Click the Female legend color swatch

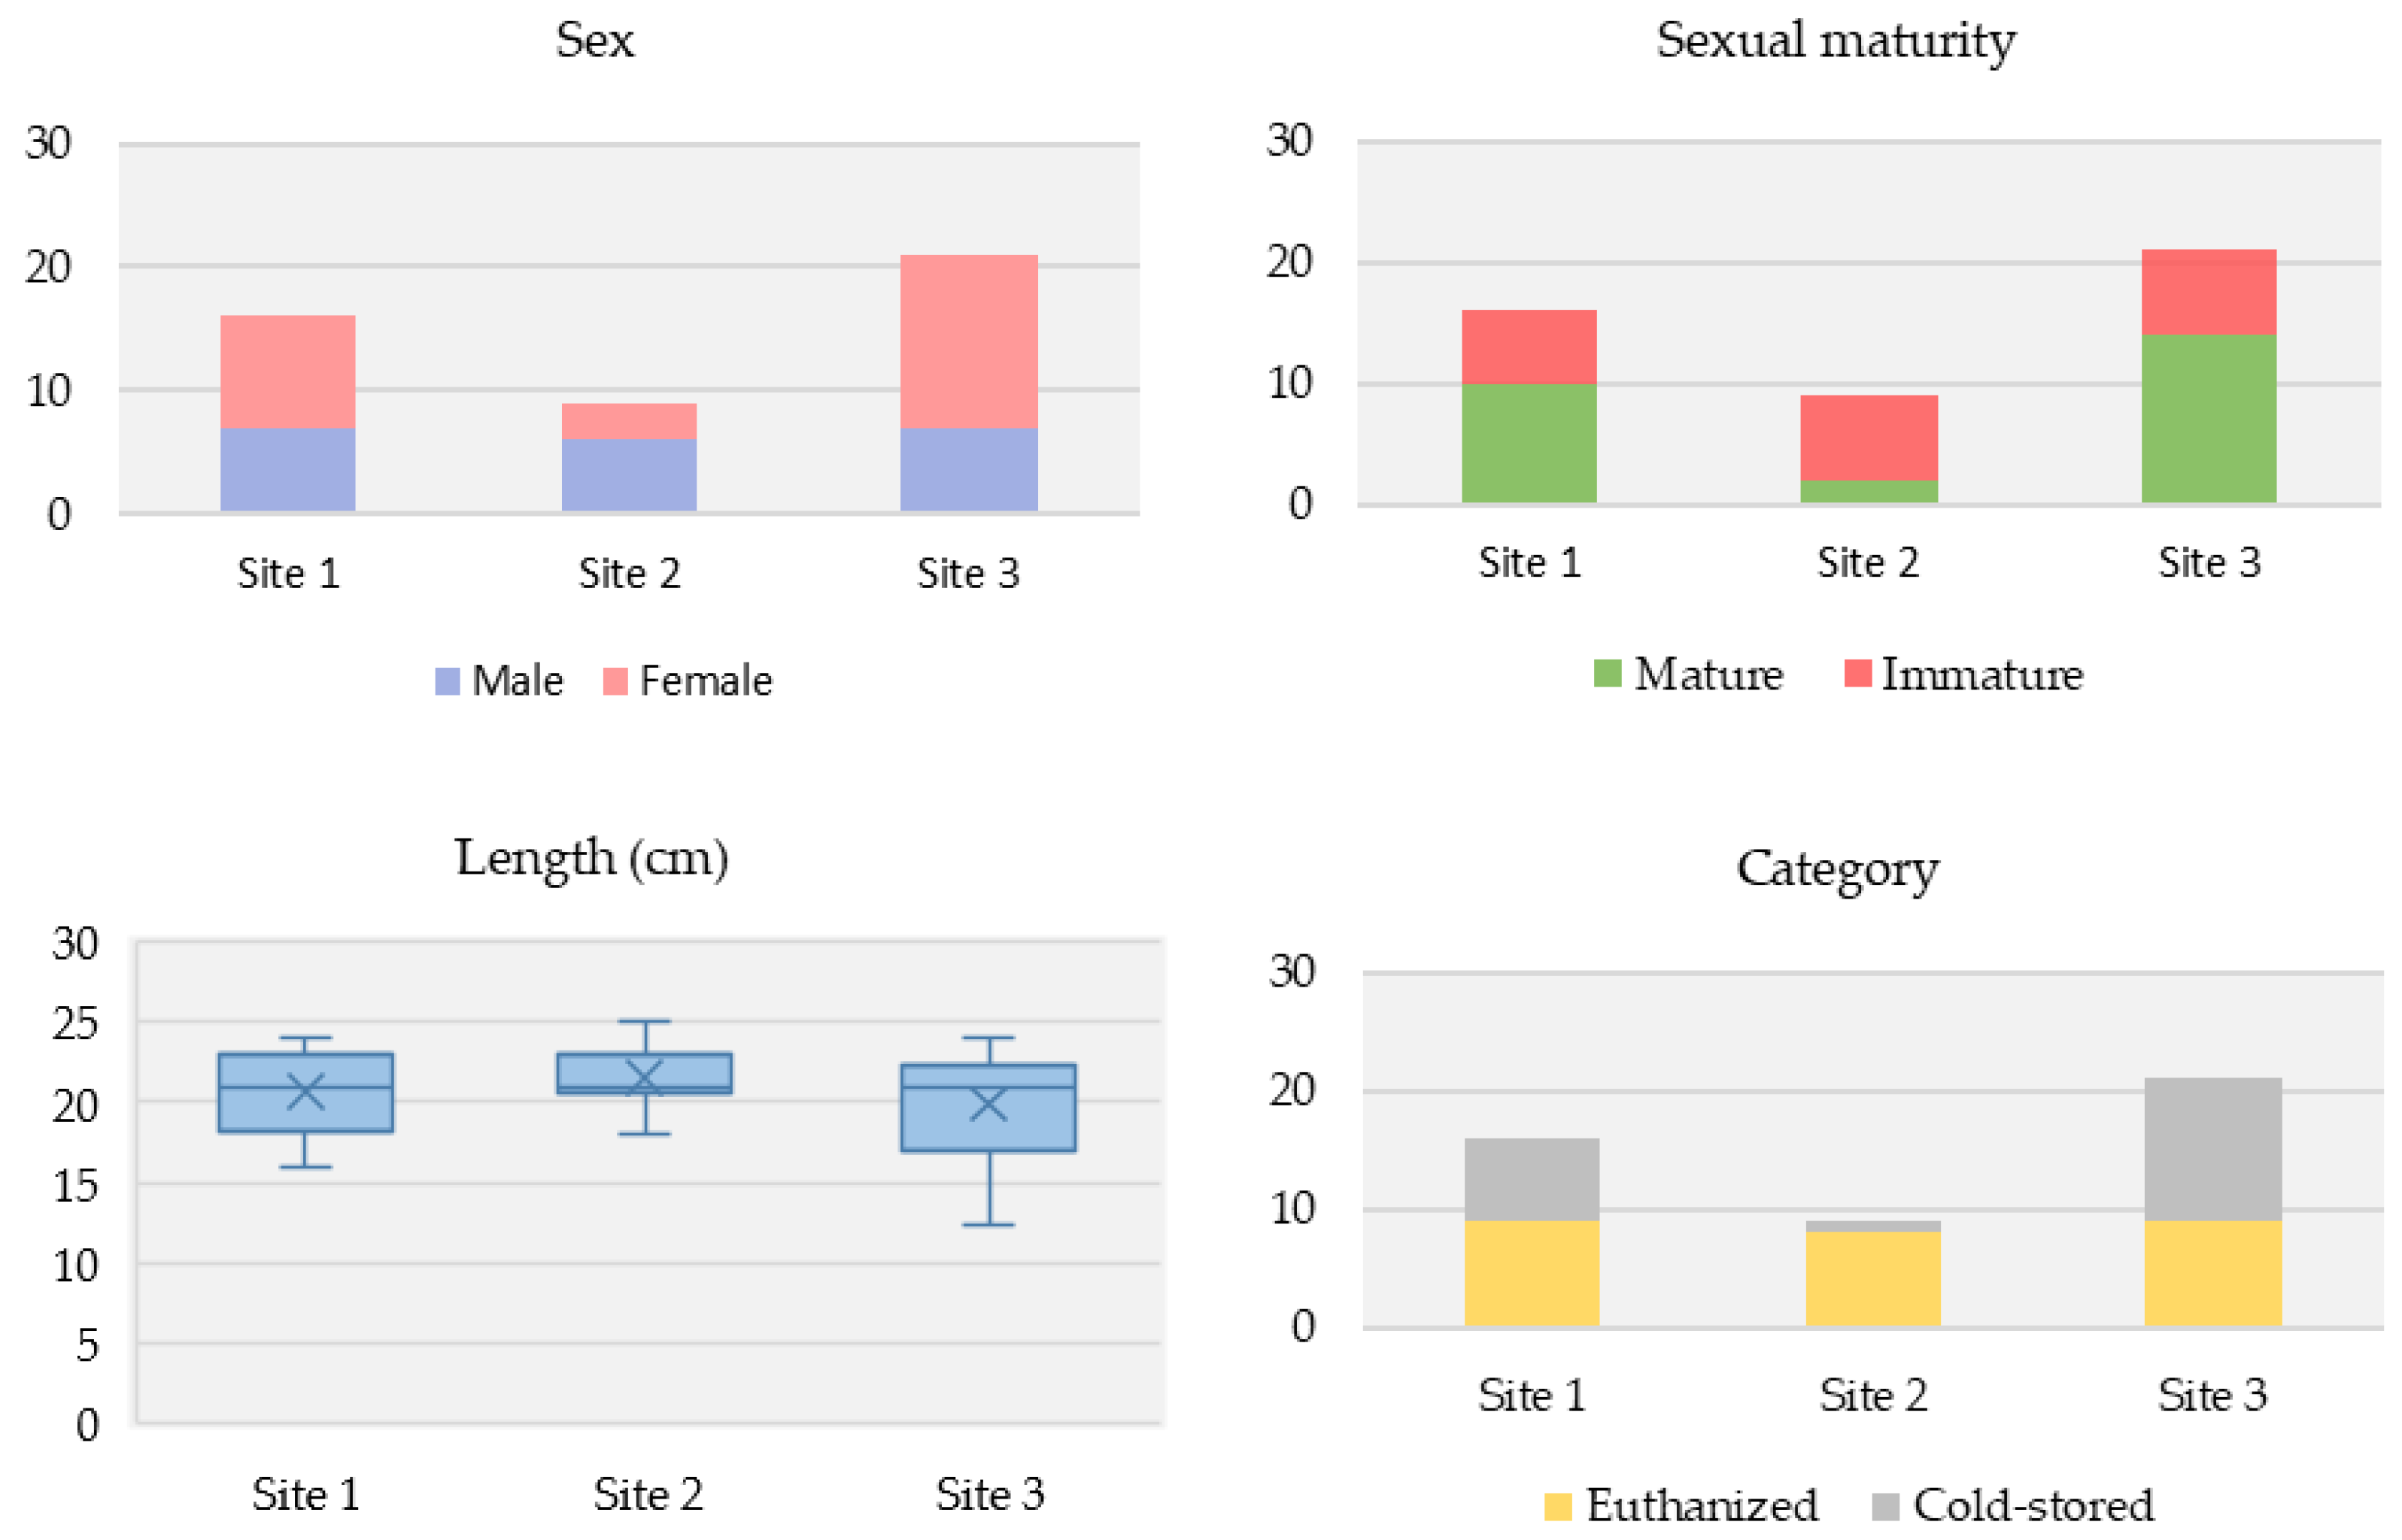point(615,681)
